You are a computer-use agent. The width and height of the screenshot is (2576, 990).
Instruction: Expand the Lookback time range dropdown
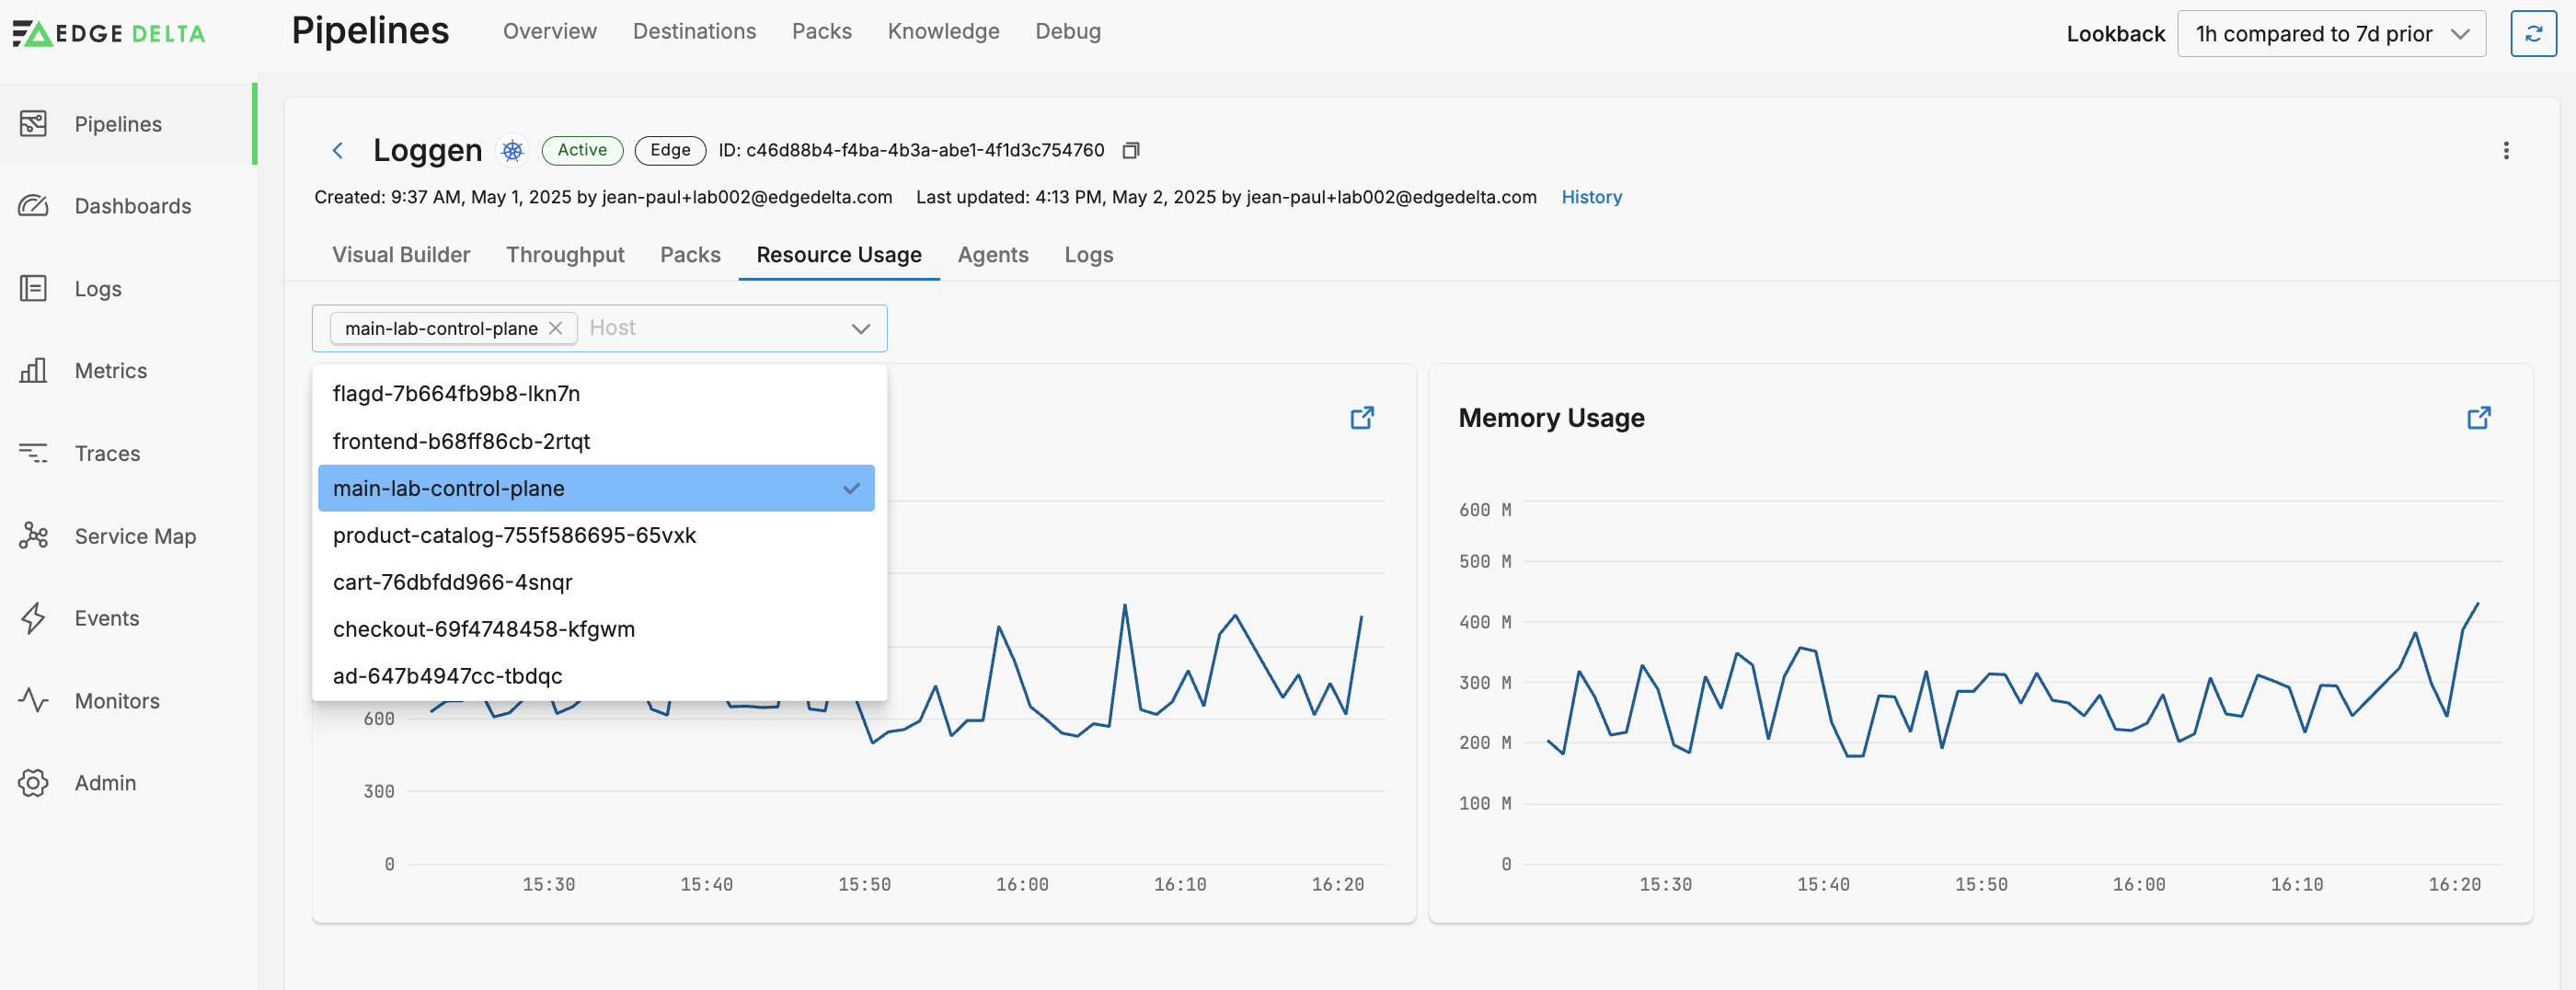click(2330, 34)
